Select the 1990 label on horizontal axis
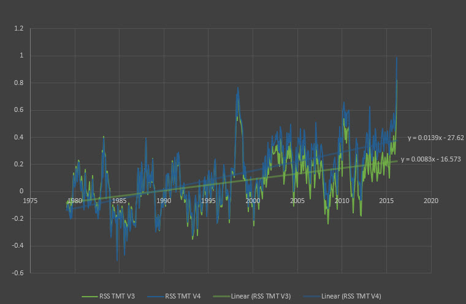The height and width of the screenshot is (304, 466). [x=164, y=201]
